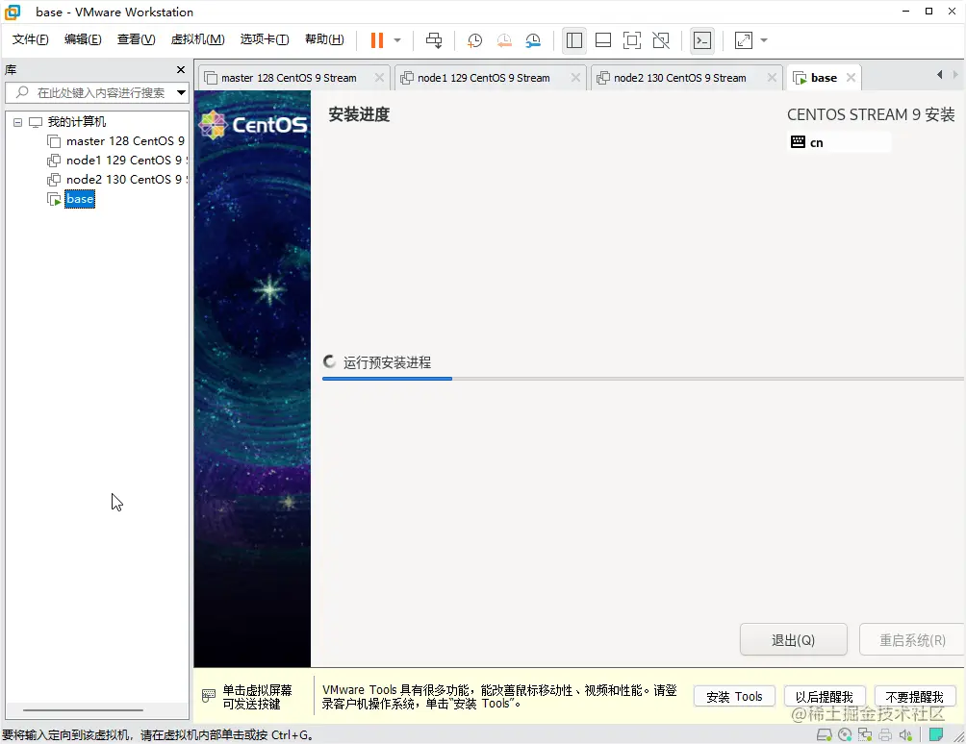Click the sound card status icon
Viewport: 966px width, 744px height.
pos(905,734)
